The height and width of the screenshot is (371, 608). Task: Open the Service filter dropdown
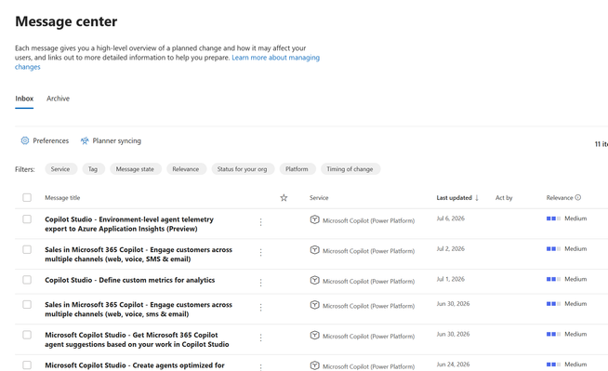pos(60,169)
